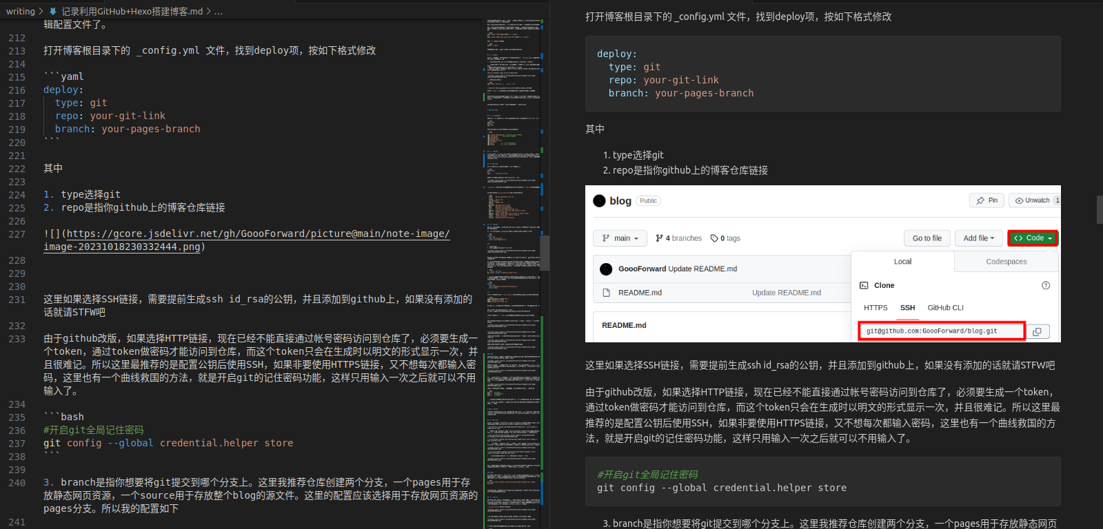Click "2. repo是指你github上的博客仓库链接" in the editor

(134, 207)
